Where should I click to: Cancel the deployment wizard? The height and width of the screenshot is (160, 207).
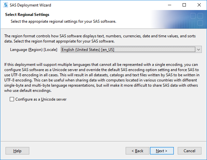(x=189, y=151)
